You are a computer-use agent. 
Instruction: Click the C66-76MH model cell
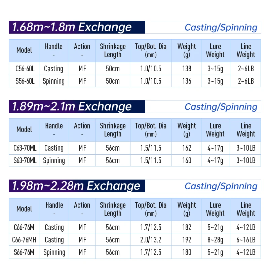pyautogui.click(x=25, y=240)
